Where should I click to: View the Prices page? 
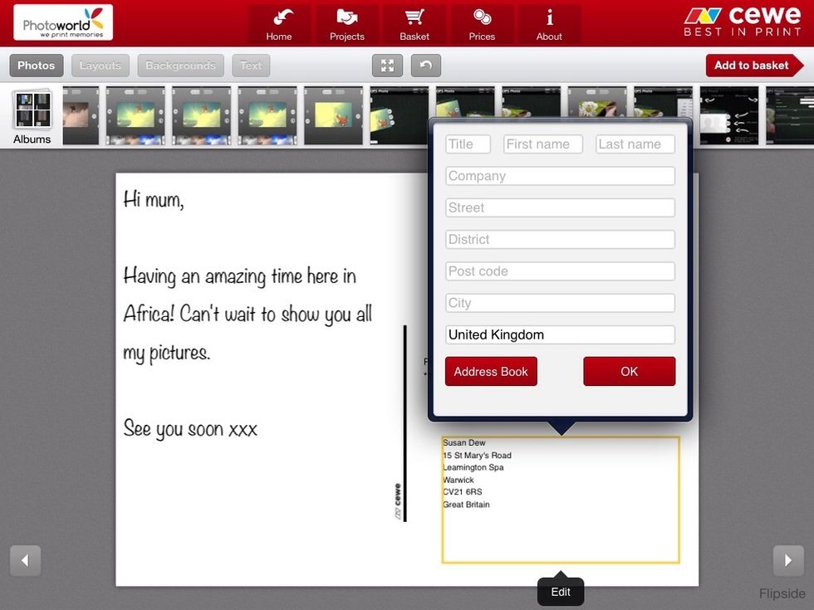click(482, 24)
